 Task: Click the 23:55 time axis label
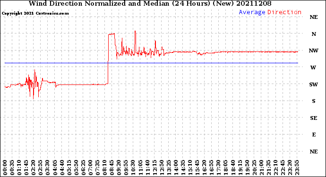coord(297,168)
